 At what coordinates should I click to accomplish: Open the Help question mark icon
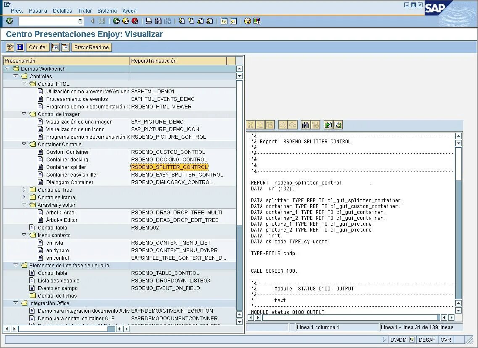point(248,21)
